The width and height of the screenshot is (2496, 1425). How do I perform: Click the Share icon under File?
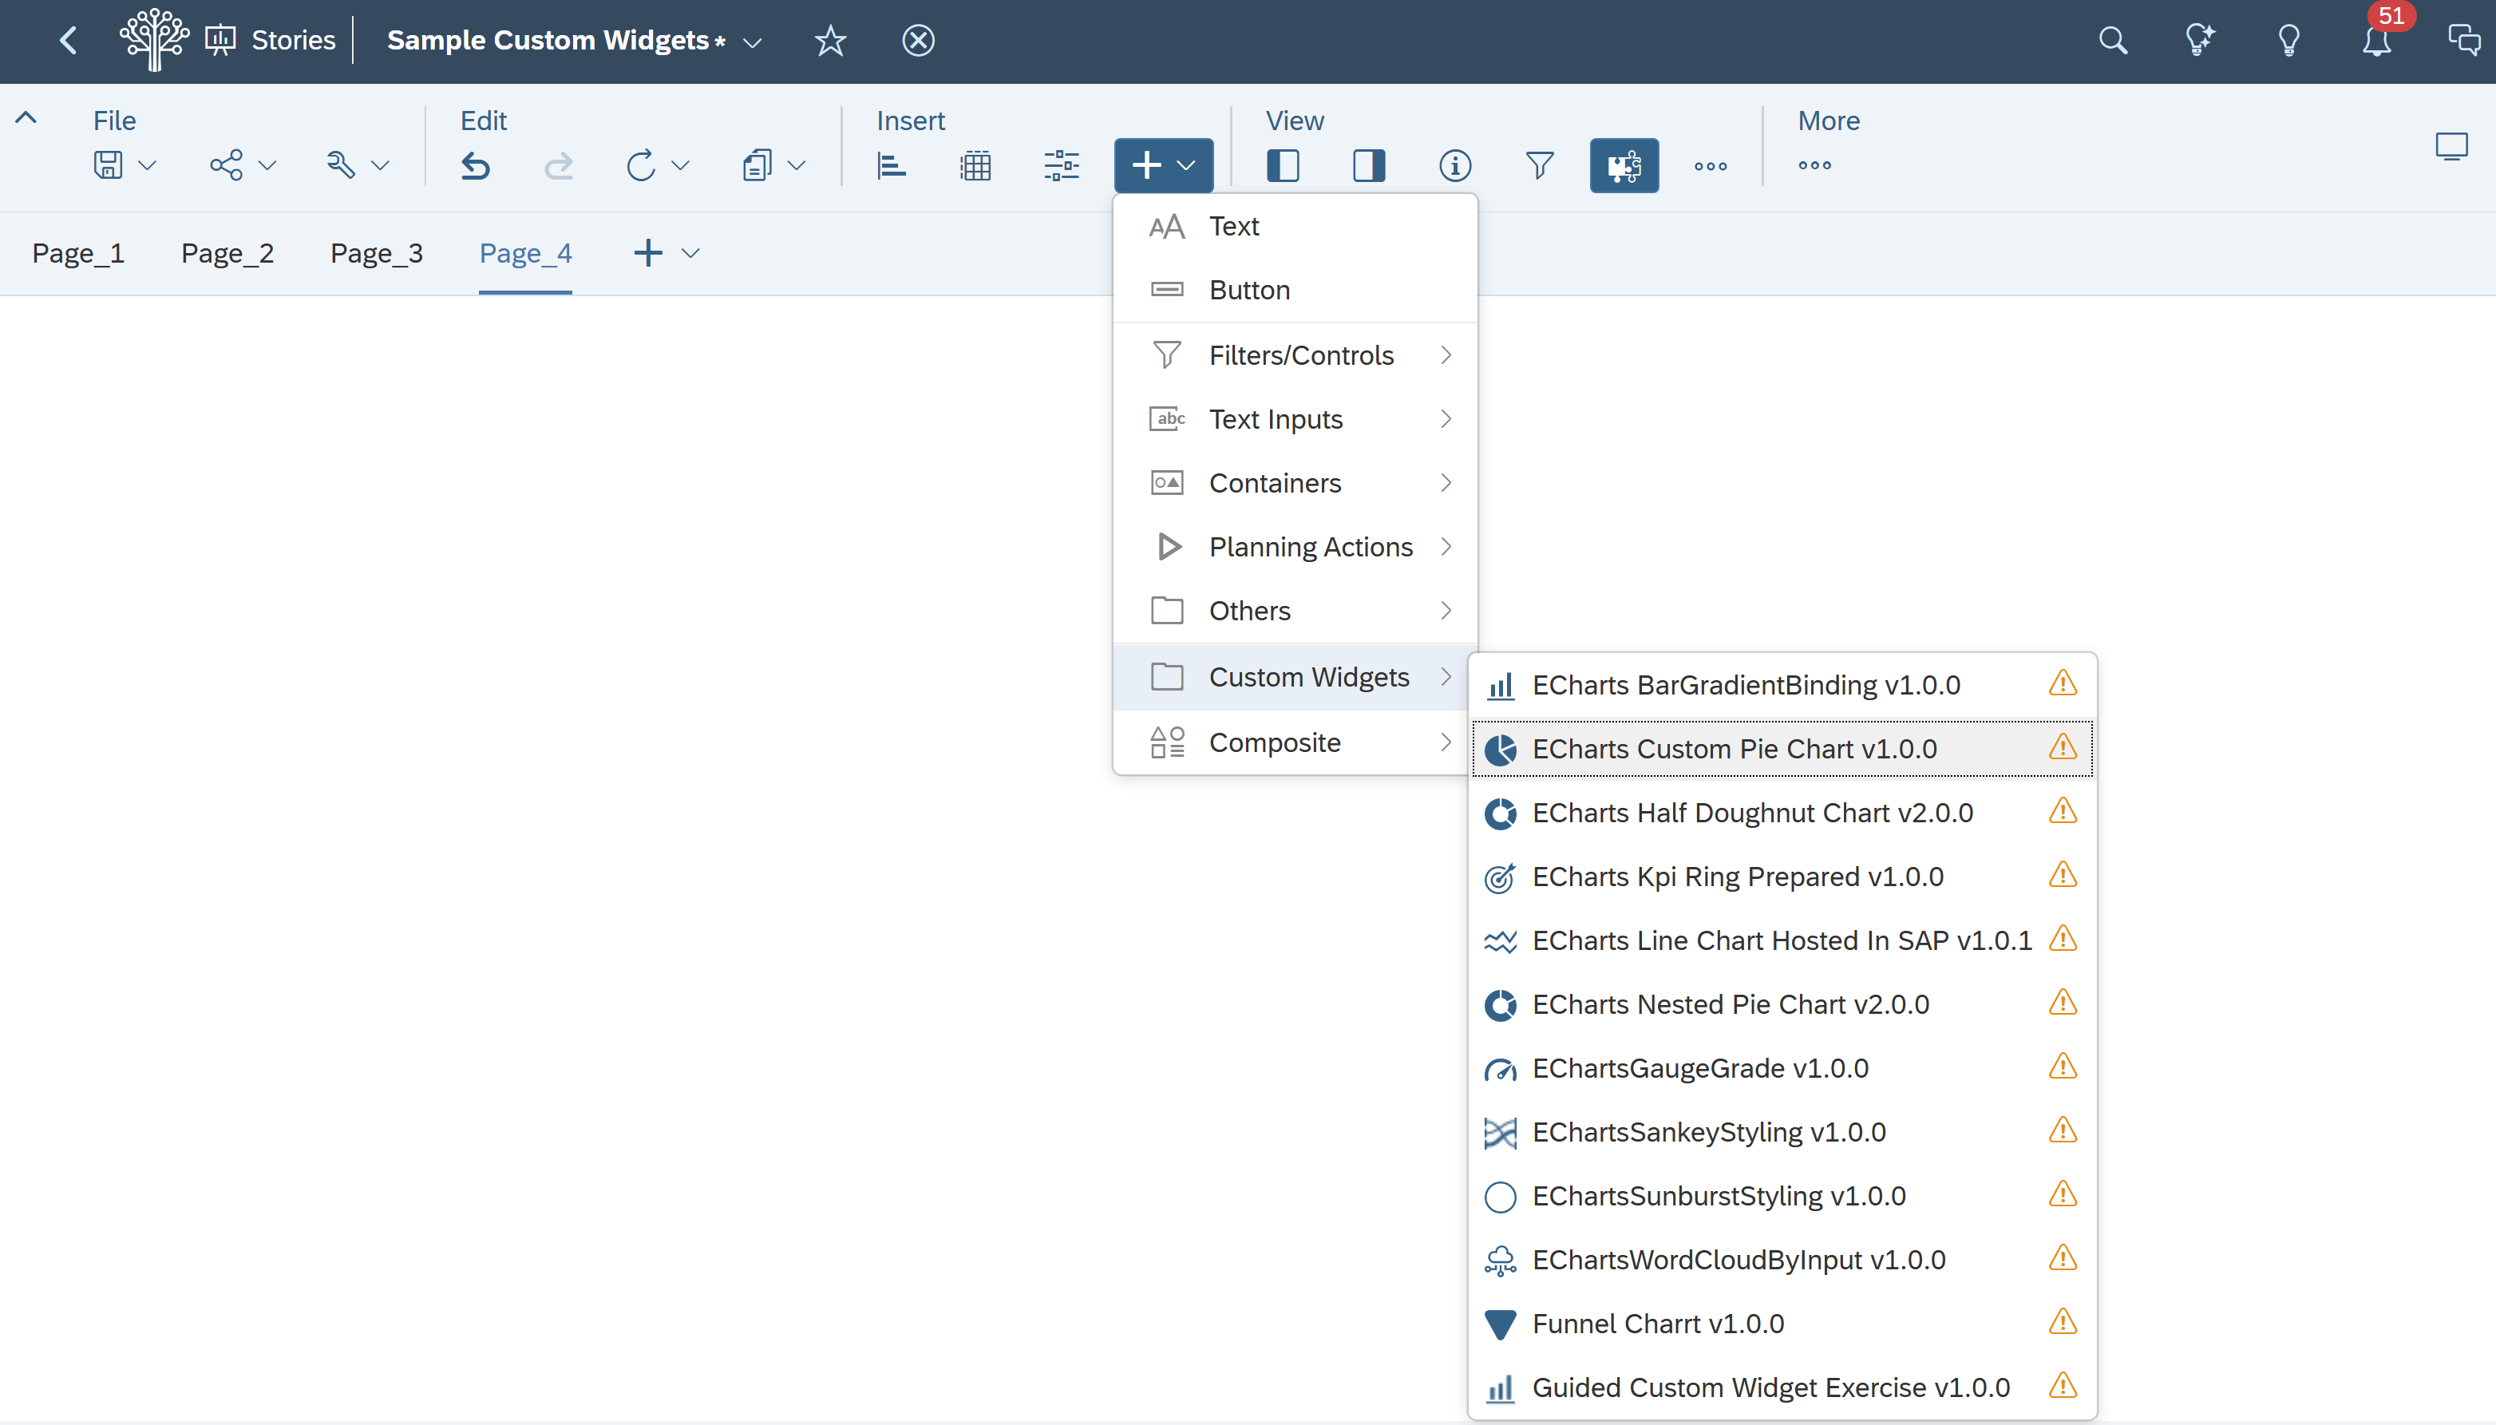(226, 164)
